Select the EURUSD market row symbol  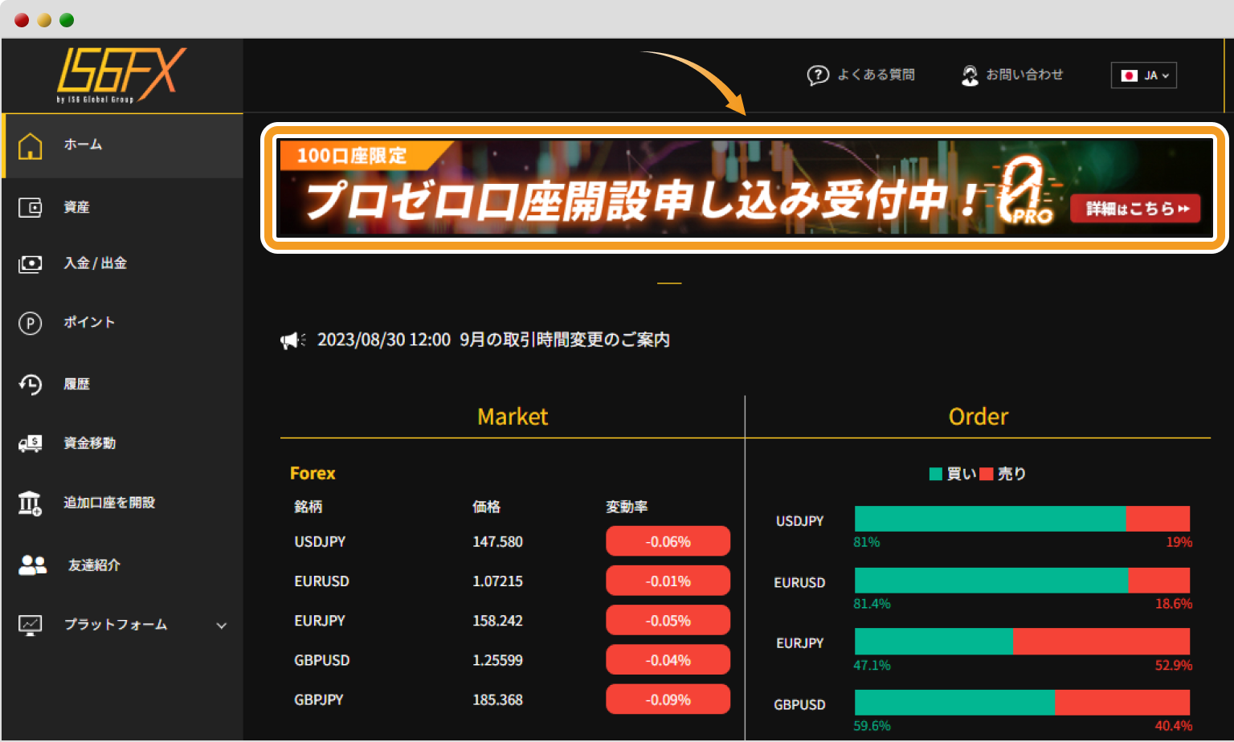click(321, 581)
